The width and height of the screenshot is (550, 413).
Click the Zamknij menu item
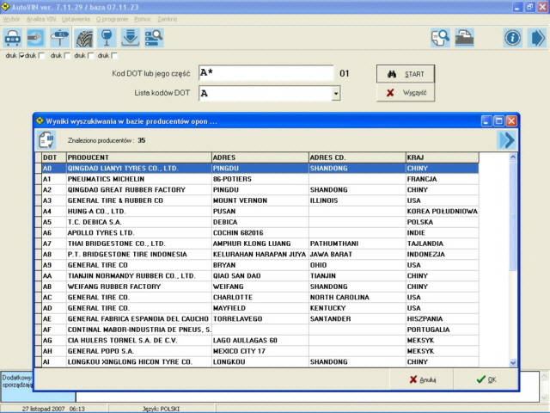[x=167, y=19]
